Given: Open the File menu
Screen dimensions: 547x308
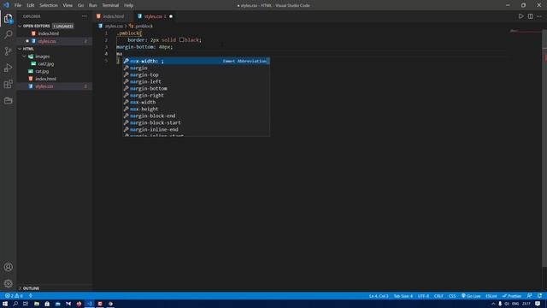Looking at the screenshot, I should pos(18,5).
